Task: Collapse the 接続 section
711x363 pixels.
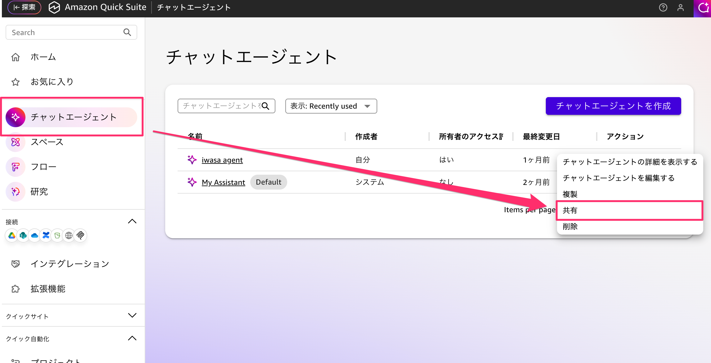Action: pos(133,221)
